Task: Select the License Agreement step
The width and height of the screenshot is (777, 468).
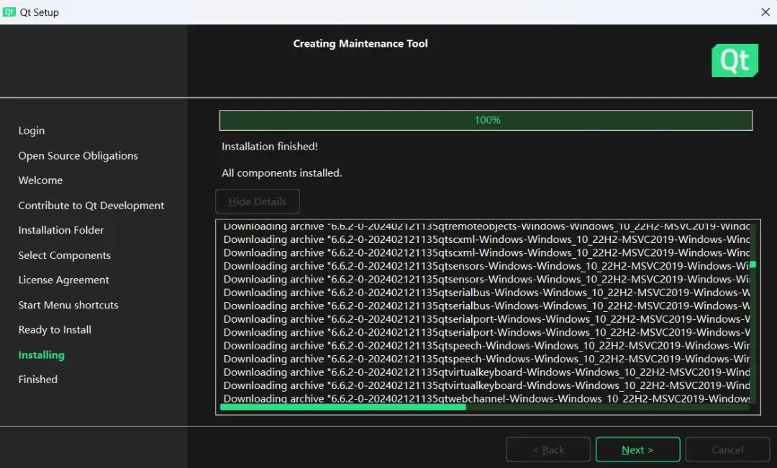Action: [x=64, y=280]
